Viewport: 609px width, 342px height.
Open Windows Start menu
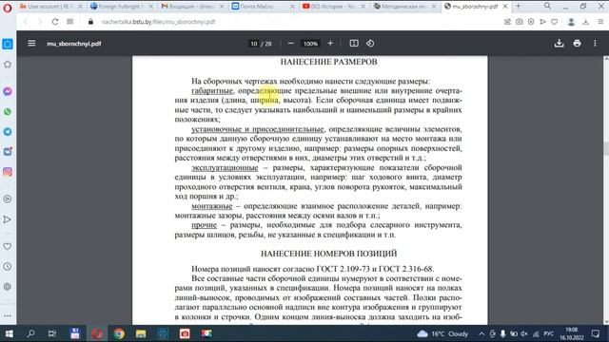tap(9, 333)
